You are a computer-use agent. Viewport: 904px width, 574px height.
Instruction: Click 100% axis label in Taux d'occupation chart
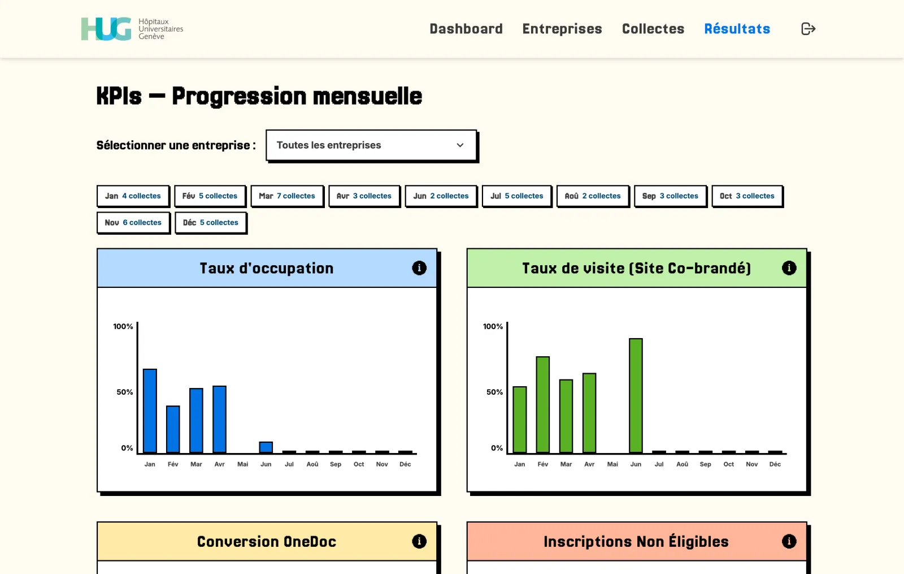click(x=123, y=326)
